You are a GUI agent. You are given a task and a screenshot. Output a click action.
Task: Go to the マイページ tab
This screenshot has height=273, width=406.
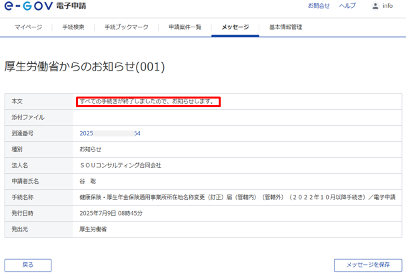(28, 27)
